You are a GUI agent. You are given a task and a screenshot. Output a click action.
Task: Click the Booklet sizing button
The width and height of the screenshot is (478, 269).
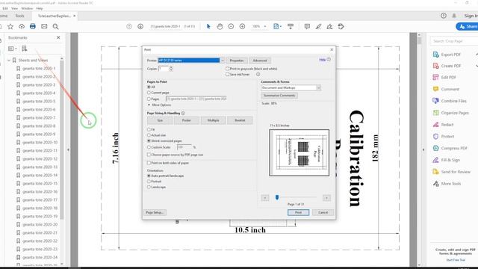(x=240, y=120)
